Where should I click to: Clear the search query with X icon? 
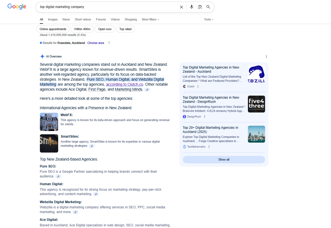coord(181,7)
